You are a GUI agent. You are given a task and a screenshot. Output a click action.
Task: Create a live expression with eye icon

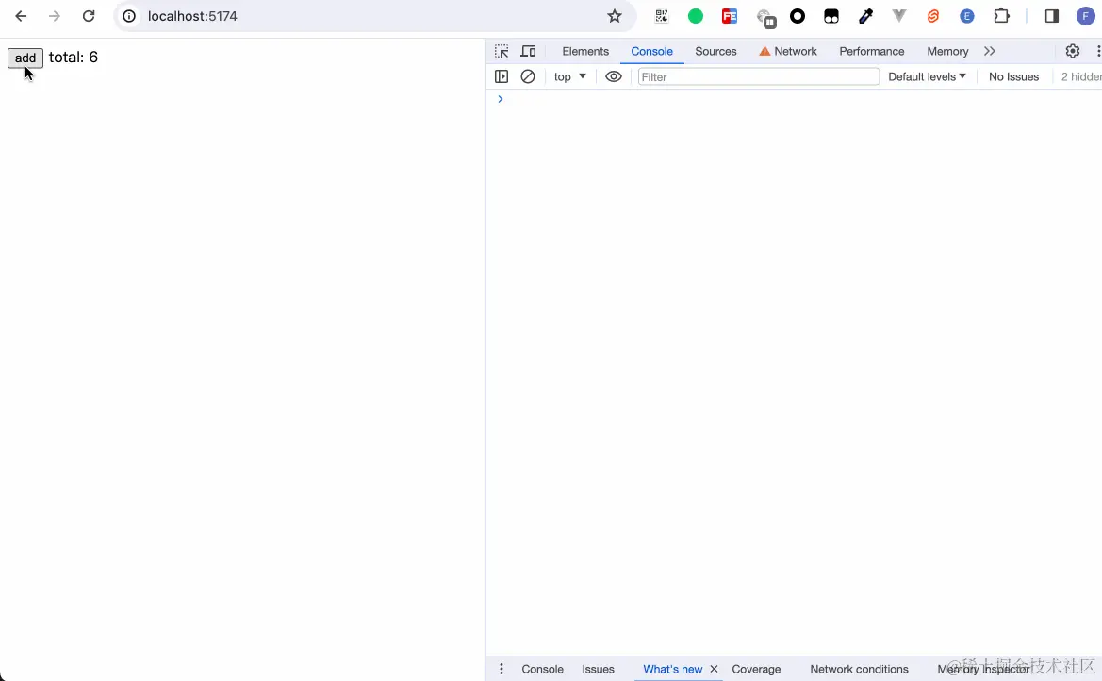pos(614,76)
